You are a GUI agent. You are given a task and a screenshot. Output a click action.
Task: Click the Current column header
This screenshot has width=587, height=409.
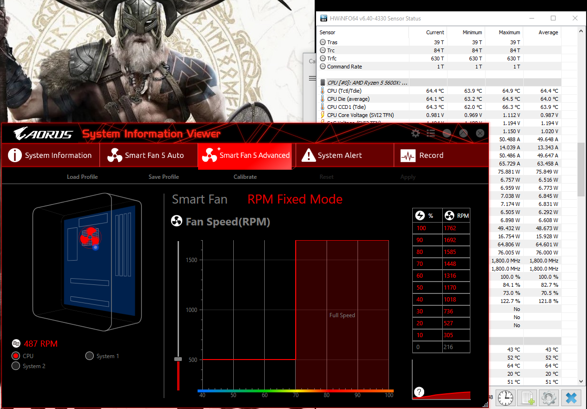click(x=435, y=32)
